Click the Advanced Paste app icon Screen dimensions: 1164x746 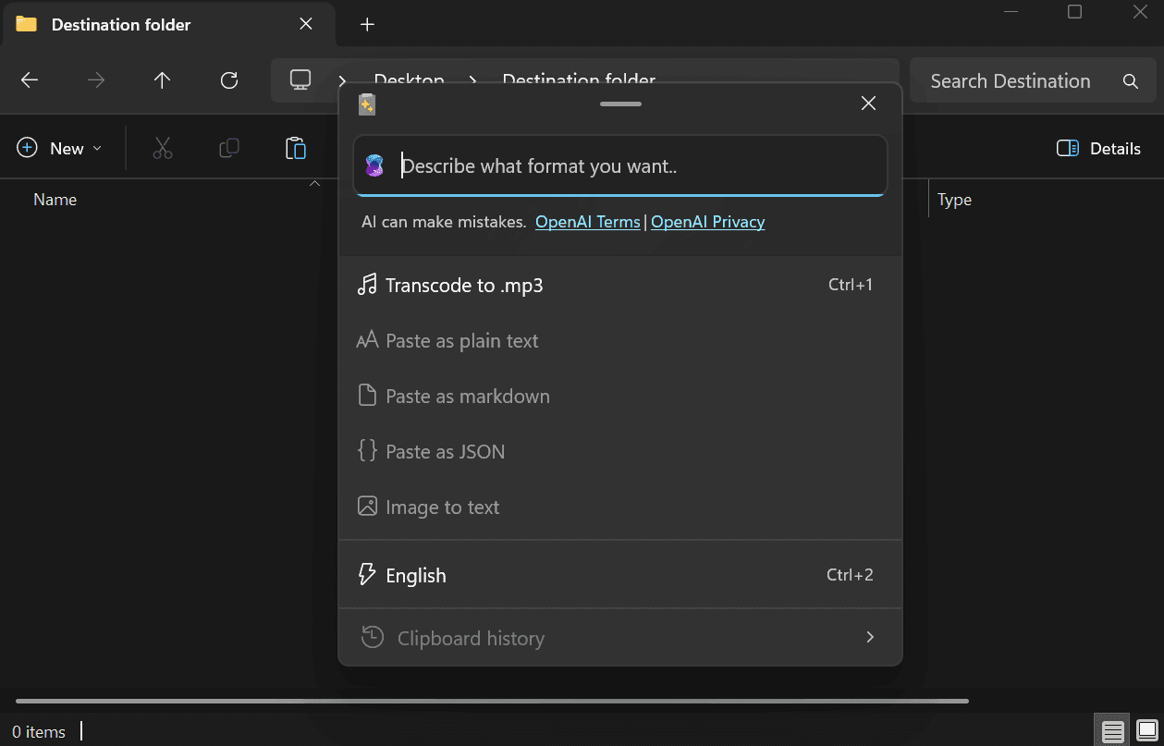[x=367, y=104]
